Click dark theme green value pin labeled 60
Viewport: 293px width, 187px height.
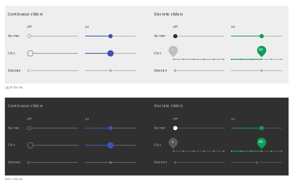261,142
